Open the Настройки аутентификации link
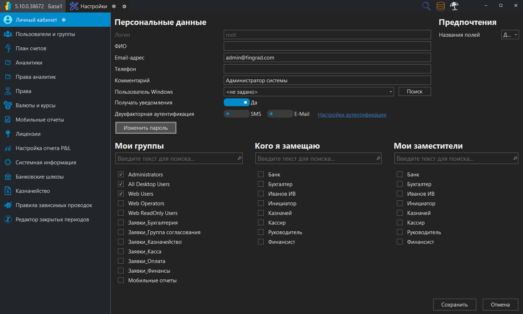The height and width of the screenshot is (314, 523). (352, 114)
